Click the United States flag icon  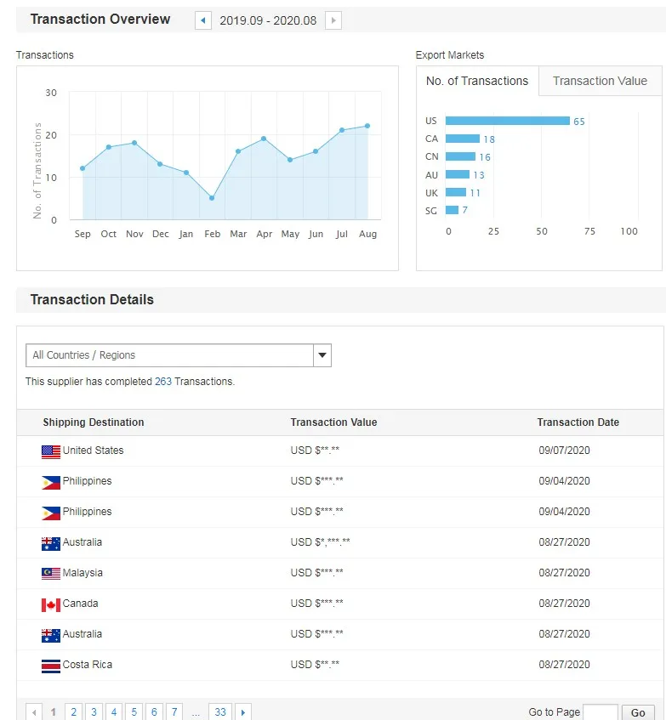(51, 451)
